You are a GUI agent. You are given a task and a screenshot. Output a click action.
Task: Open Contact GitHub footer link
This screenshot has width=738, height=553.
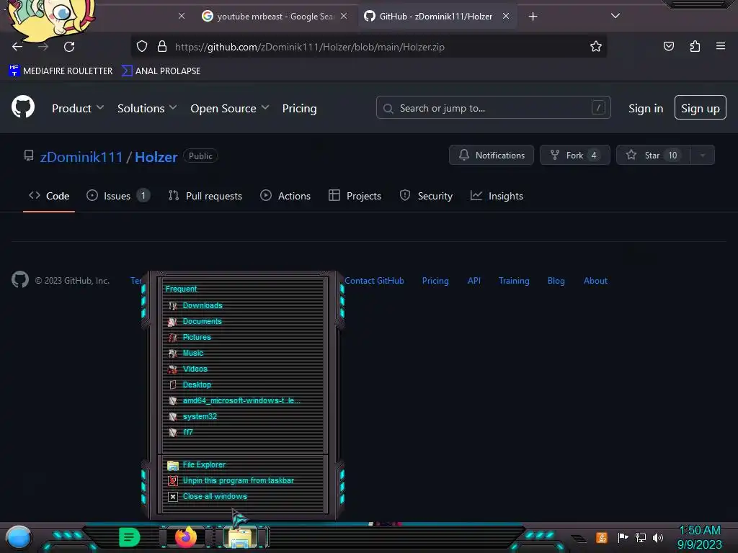point(374,281)
